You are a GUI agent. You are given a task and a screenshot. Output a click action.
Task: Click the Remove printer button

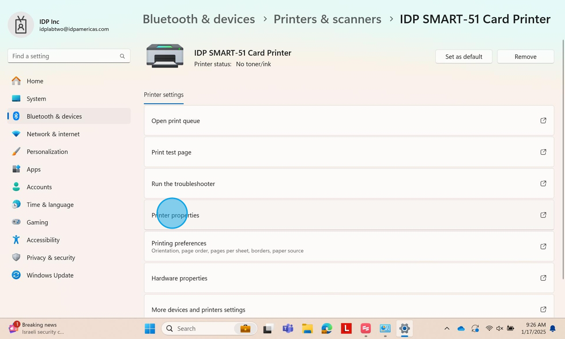click(x=525, y=56)
